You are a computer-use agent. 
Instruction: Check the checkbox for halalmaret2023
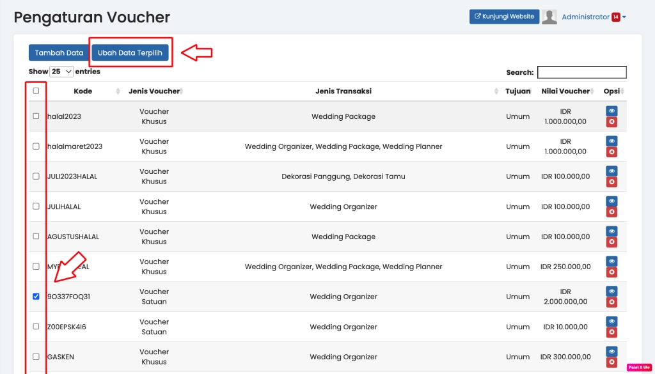point(36,146)
